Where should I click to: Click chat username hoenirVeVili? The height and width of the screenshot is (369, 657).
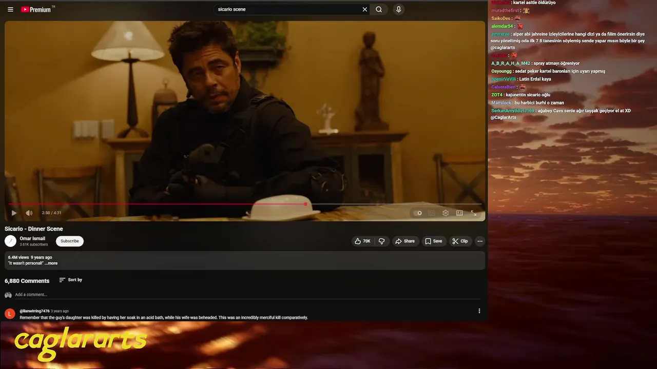coord(504,79)
